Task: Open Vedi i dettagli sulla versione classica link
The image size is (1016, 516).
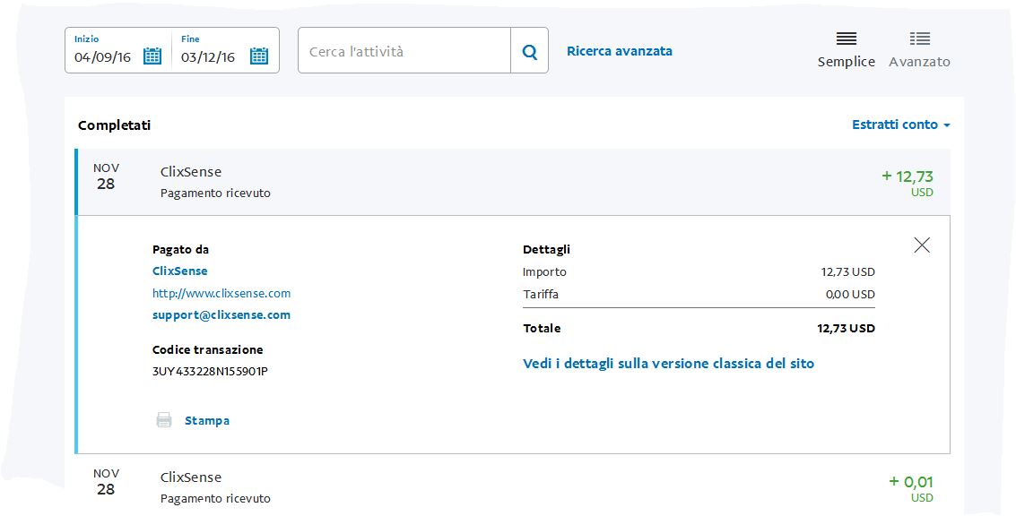Action: 669,364
